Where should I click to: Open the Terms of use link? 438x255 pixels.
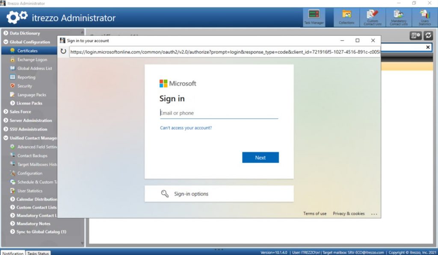point(315,214)
